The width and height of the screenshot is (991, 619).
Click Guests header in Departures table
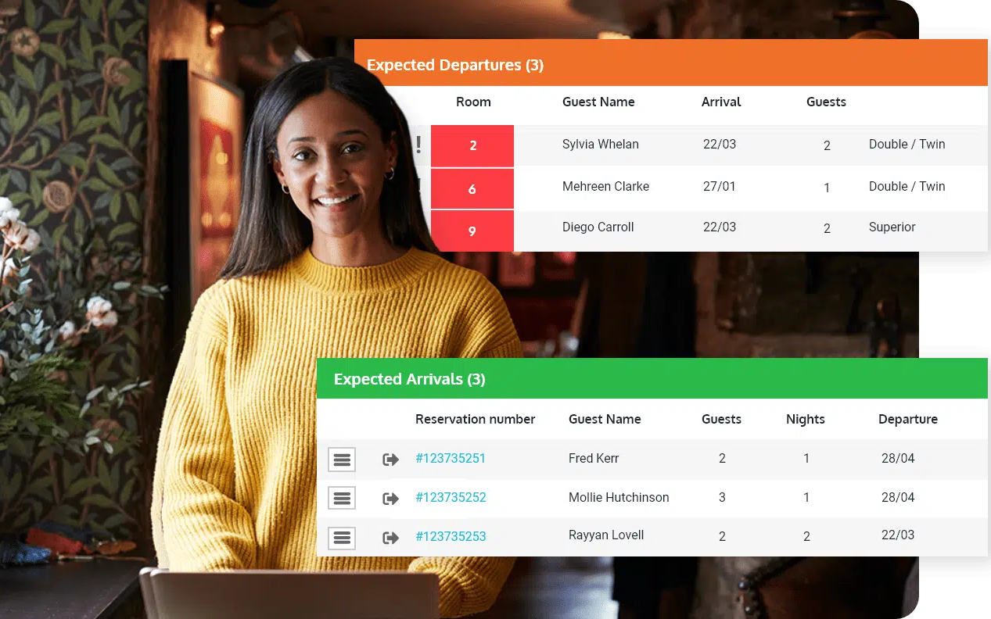click(x=826, y=102)
